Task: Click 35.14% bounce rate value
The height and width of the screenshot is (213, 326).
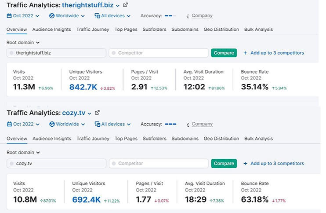Action: tap(255, 87)
